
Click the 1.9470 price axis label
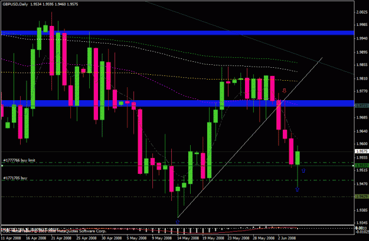[x=362, y=184]
